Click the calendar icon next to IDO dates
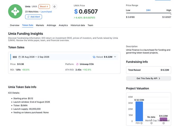The image size is (180, 130). [x=20, y=57]
